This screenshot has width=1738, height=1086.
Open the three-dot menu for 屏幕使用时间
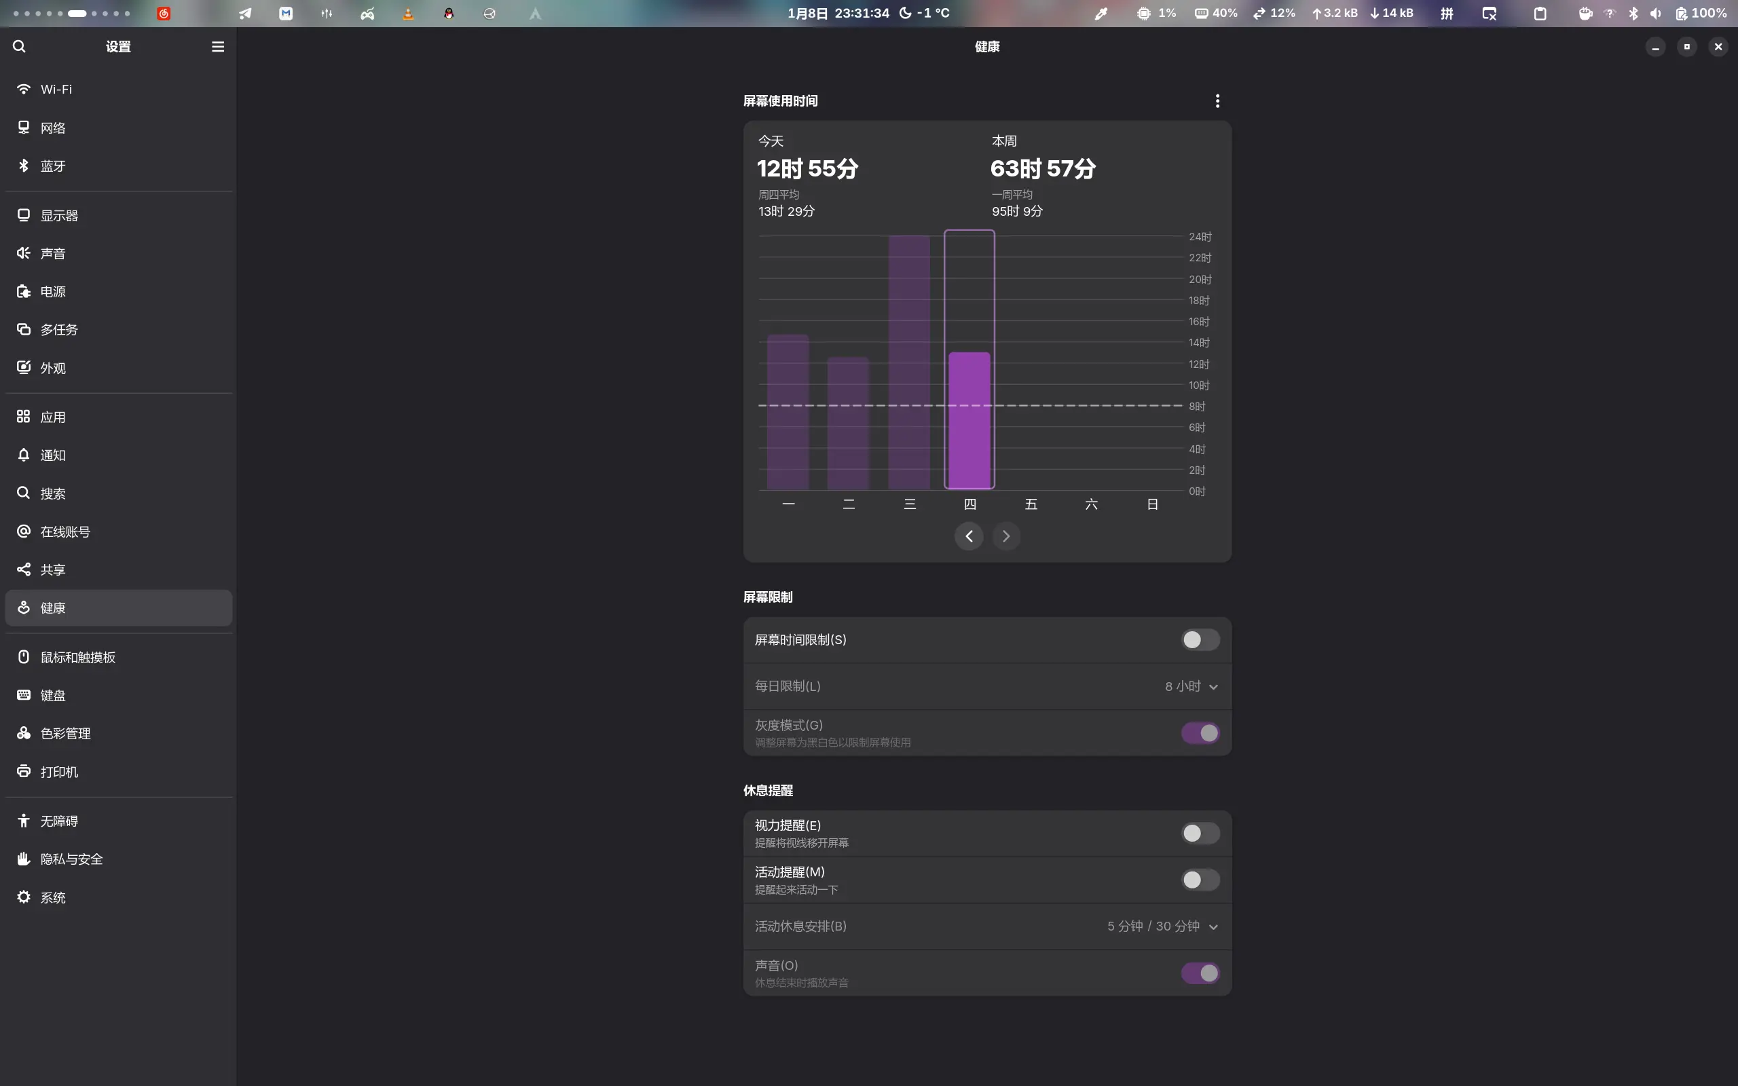pyautogui.click(x=1217, y=101)
